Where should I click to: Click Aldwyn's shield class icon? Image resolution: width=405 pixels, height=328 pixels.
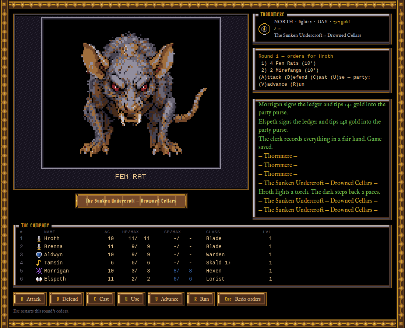[x=39, y=255]
